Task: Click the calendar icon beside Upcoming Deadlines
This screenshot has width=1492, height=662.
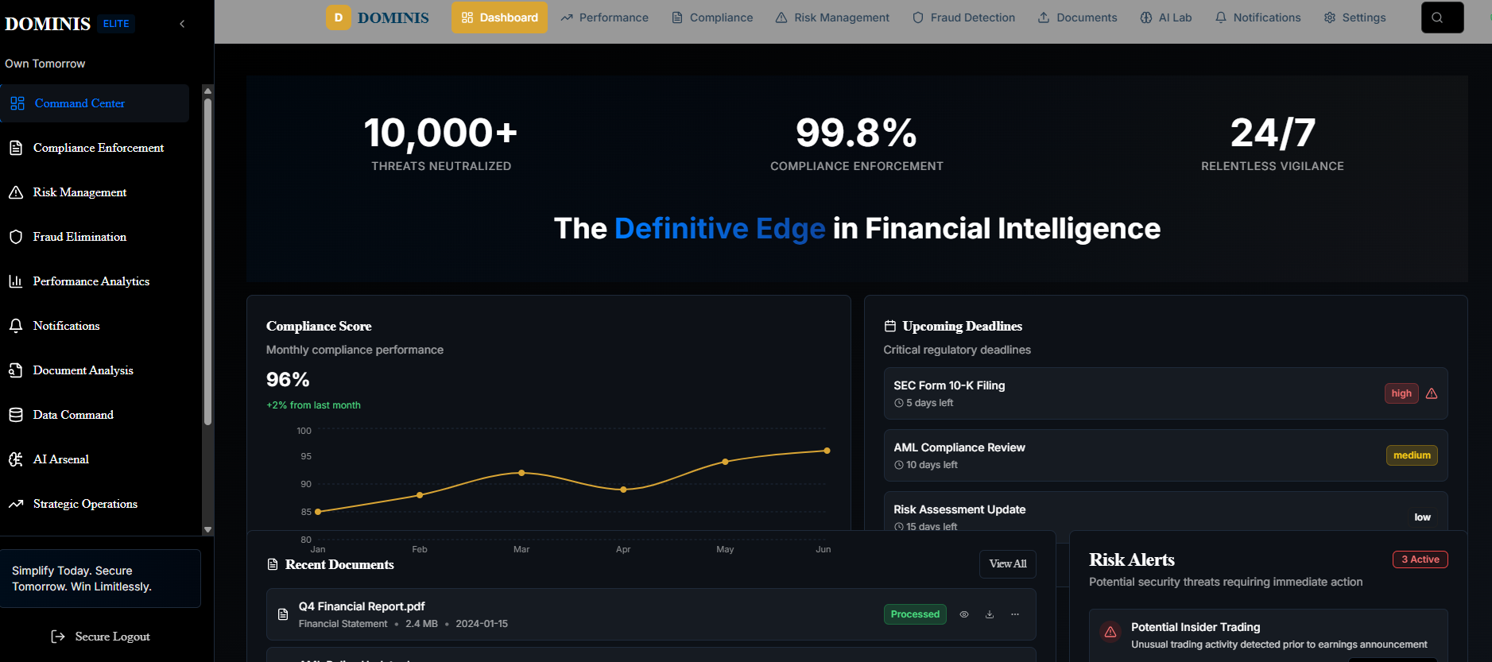Action: point(890,326)
